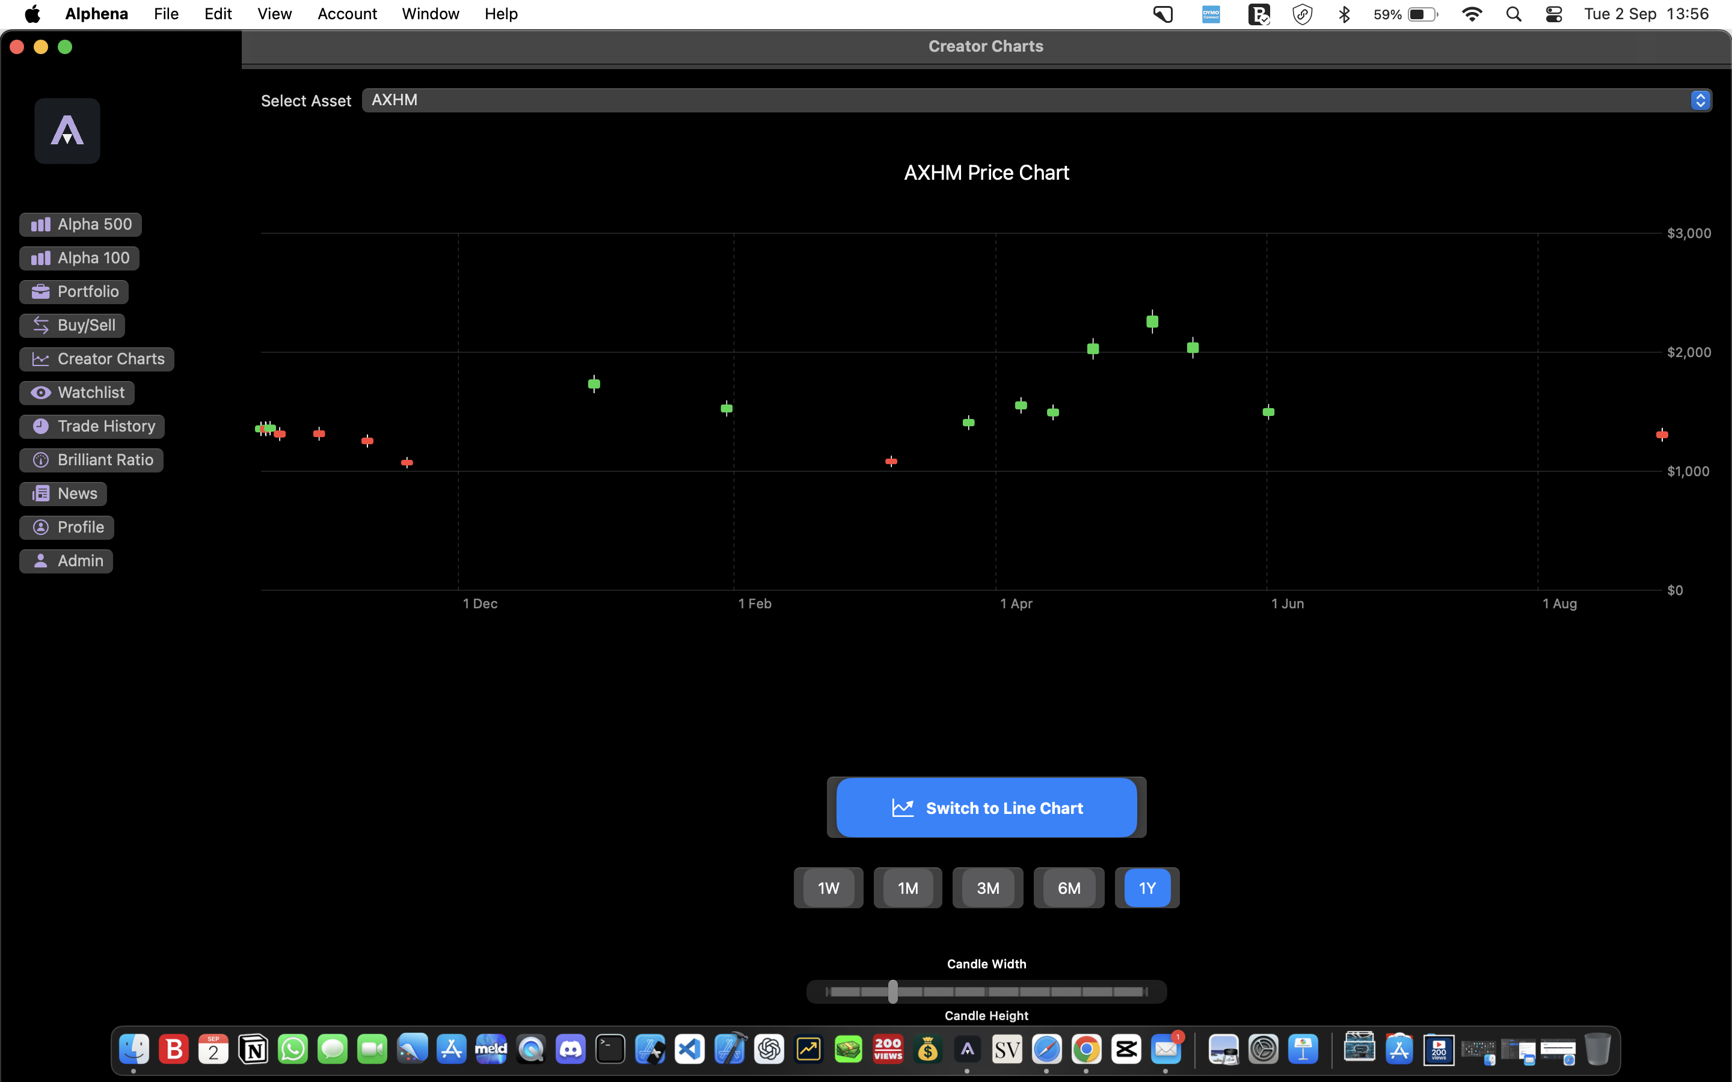Screen dimensions: 1732x1082
Task: Launch Notion from the dock
Action: point(253,1049)
